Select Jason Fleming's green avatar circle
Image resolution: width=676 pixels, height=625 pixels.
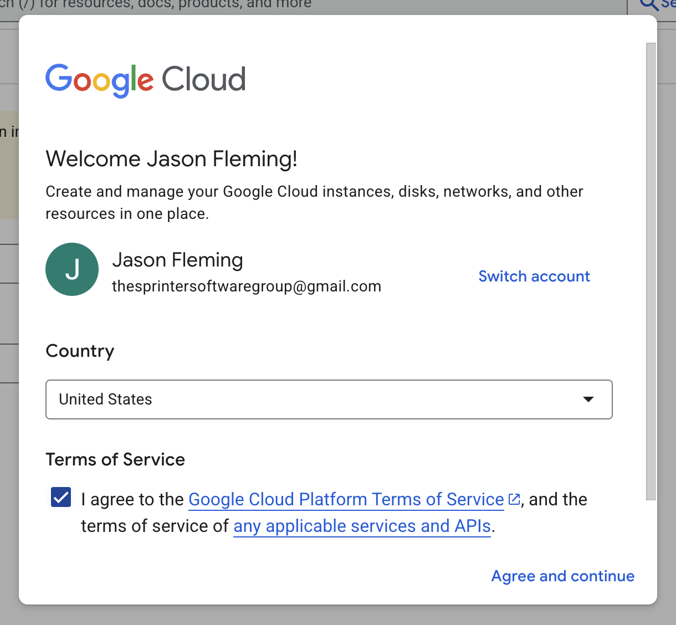point(72,269)
